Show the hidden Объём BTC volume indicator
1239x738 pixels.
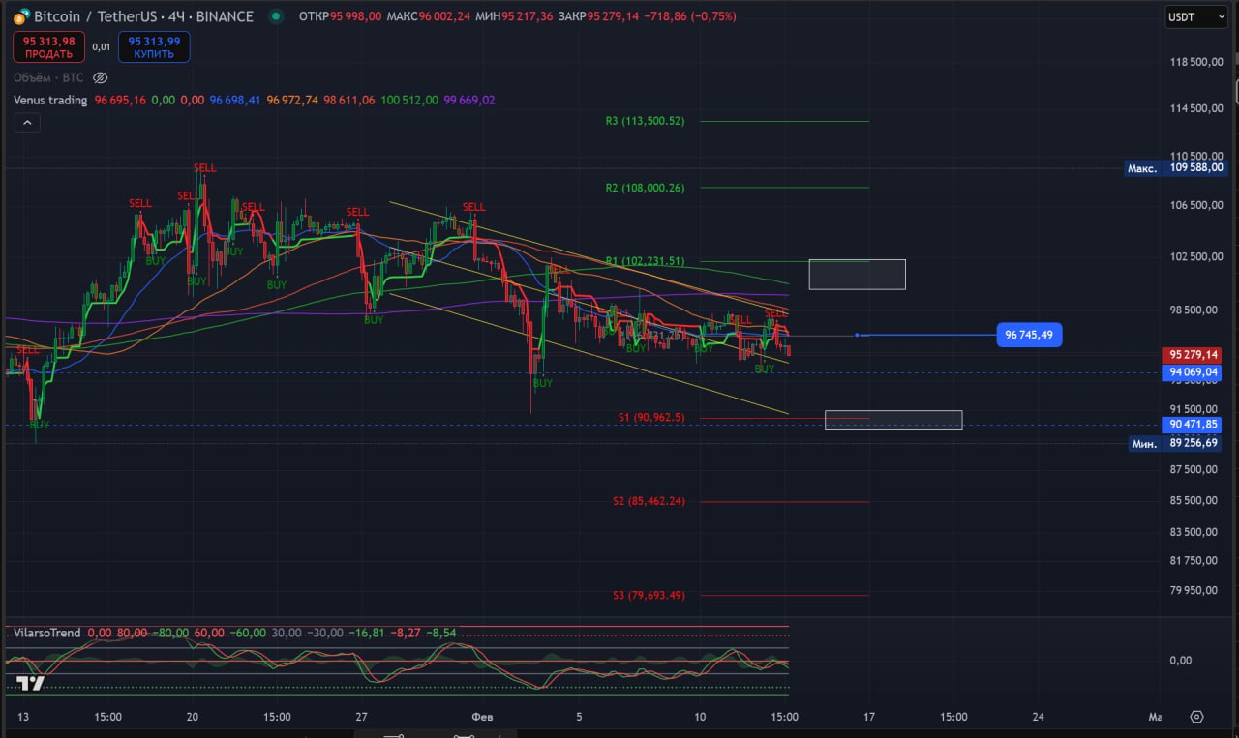point(101,77)
